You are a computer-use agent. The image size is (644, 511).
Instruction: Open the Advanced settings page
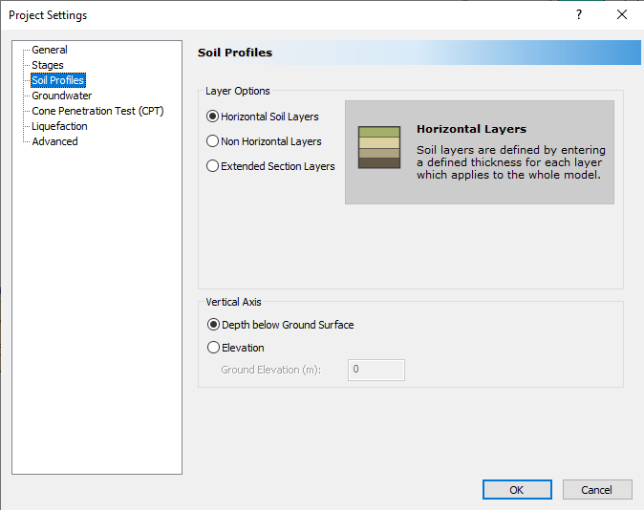54,141
